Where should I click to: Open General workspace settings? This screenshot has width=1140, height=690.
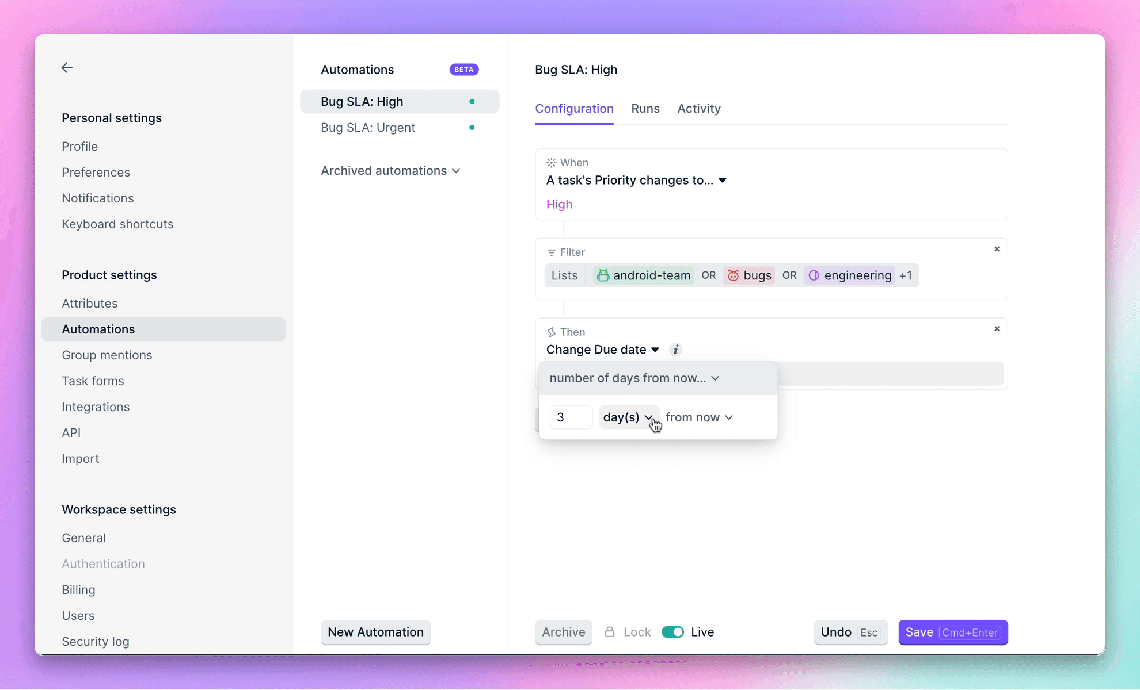coord(83,538)
